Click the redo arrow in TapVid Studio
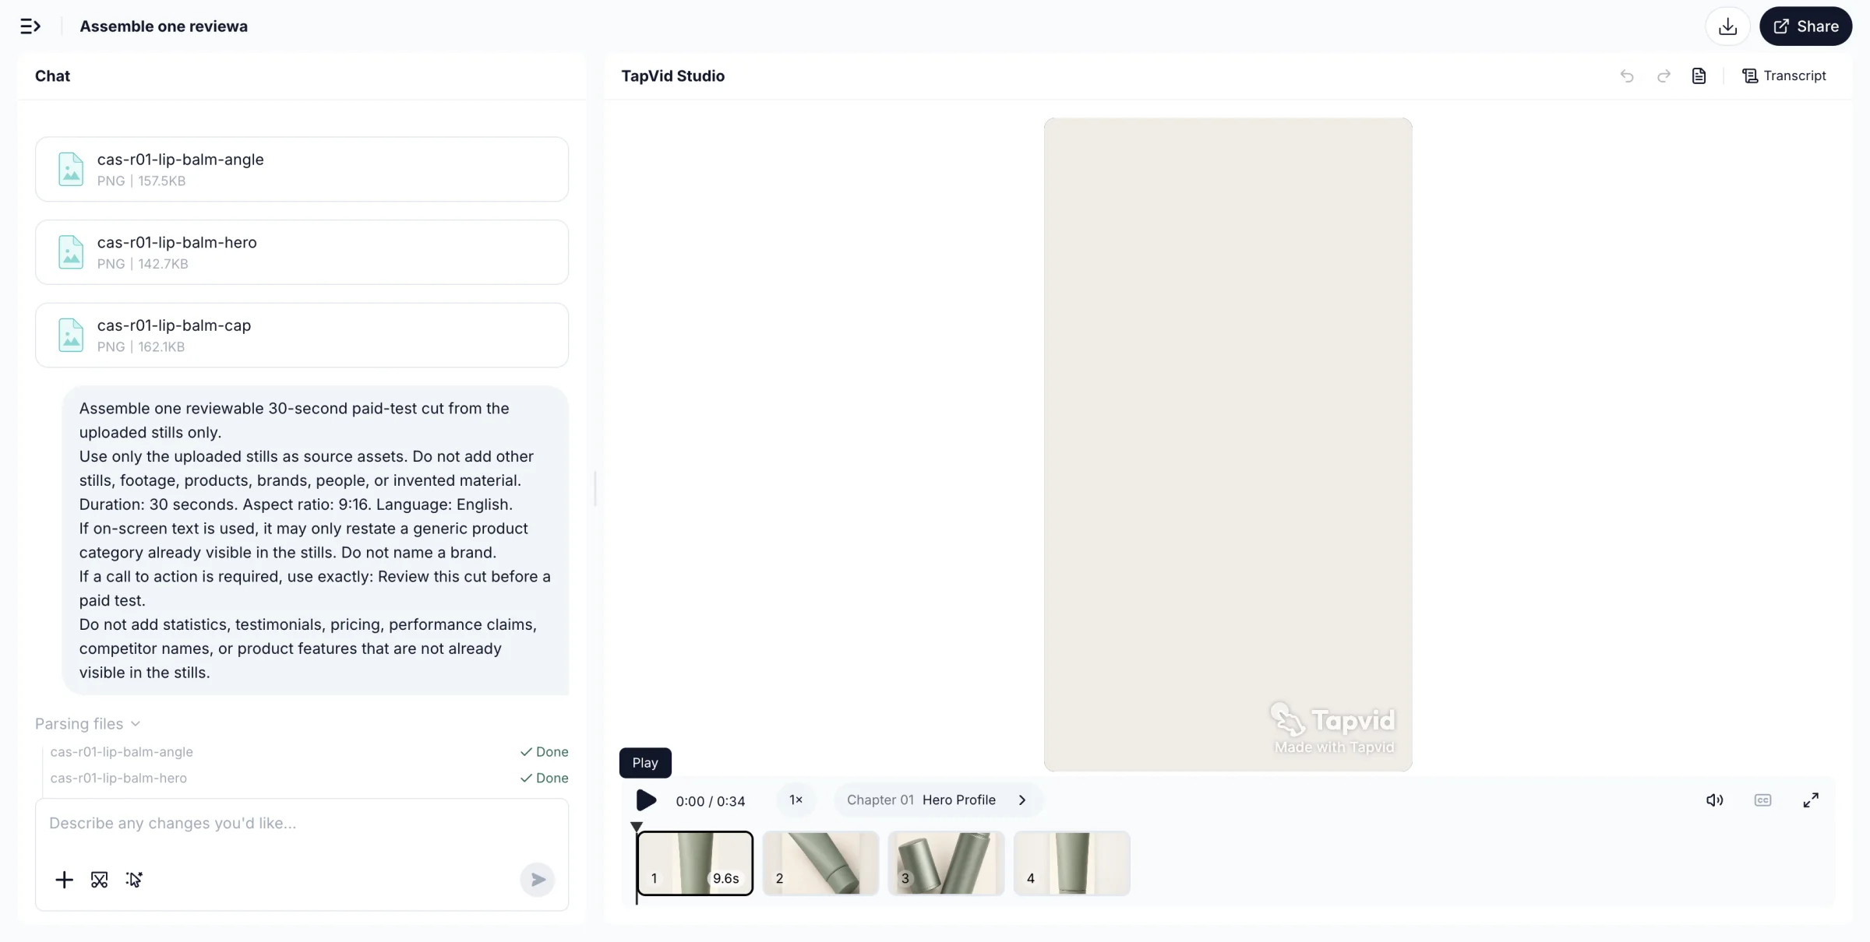 (1664, 76)
